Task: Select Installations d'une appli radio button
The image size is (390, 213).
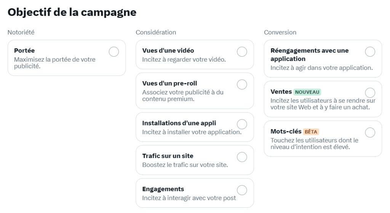Action: 242,124
